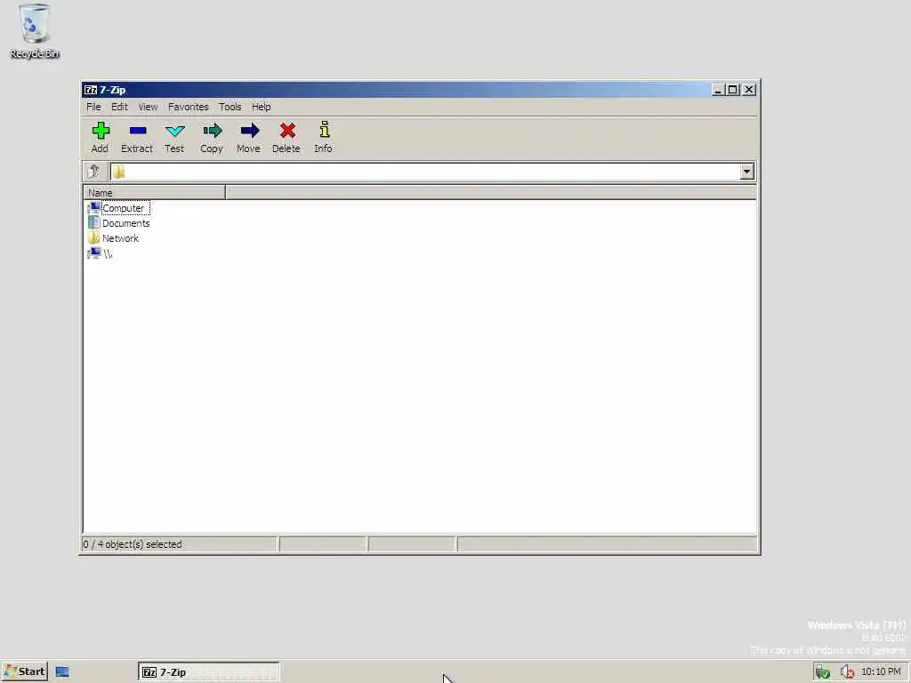Select the Documents icon in list
This screenshot has width=911, height=683.
[x=93, y=223]
